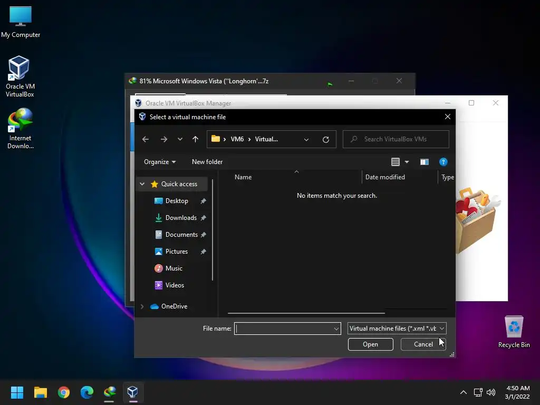
Task: Open Documents in the navigation pane
Action: (181, 235)
